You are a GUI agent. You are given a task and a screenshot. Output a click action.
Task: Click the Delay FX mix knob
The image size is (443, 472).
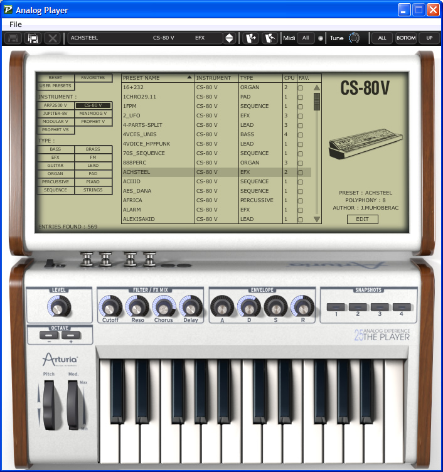[191, 306]
